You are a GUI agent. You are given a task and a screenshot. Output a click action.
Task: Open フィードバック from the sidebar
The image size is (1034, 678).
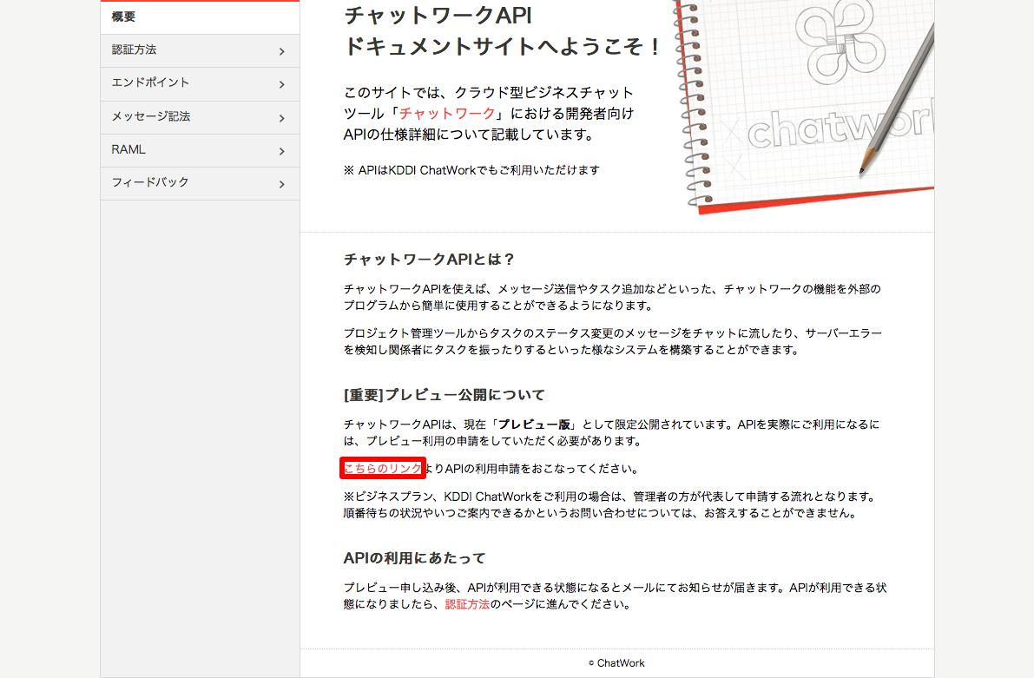click(150, 183)
